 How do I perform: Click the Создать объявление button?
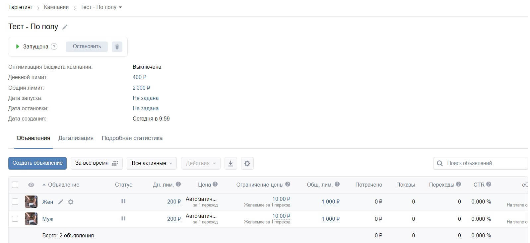pos(37,163)
